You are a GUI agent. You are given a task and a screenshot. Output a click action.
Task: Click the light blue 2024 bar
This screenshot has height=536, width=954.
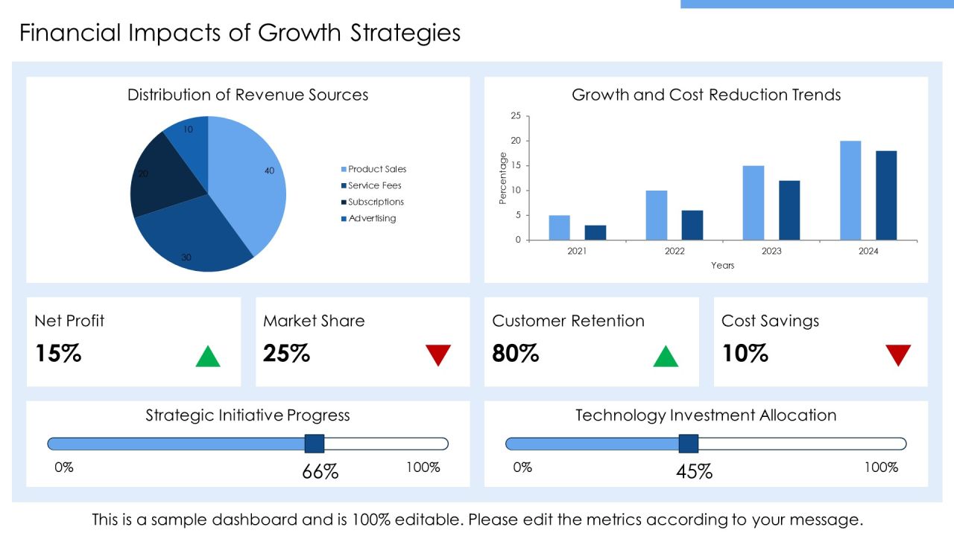click(850, 191)
